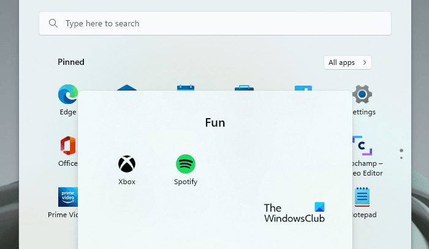This screenshot has height=249, width=429.
Task: Go to the next pinned apps page dot
Action: [401, 158]
